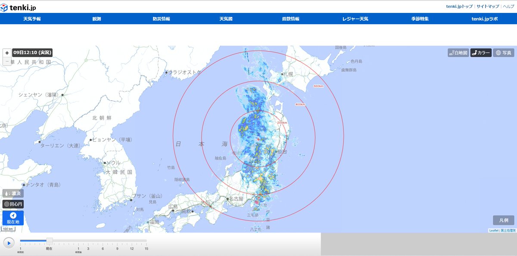Zoom out the map with minus button
This screenshot has height=256, width=517.
[7, 62]
